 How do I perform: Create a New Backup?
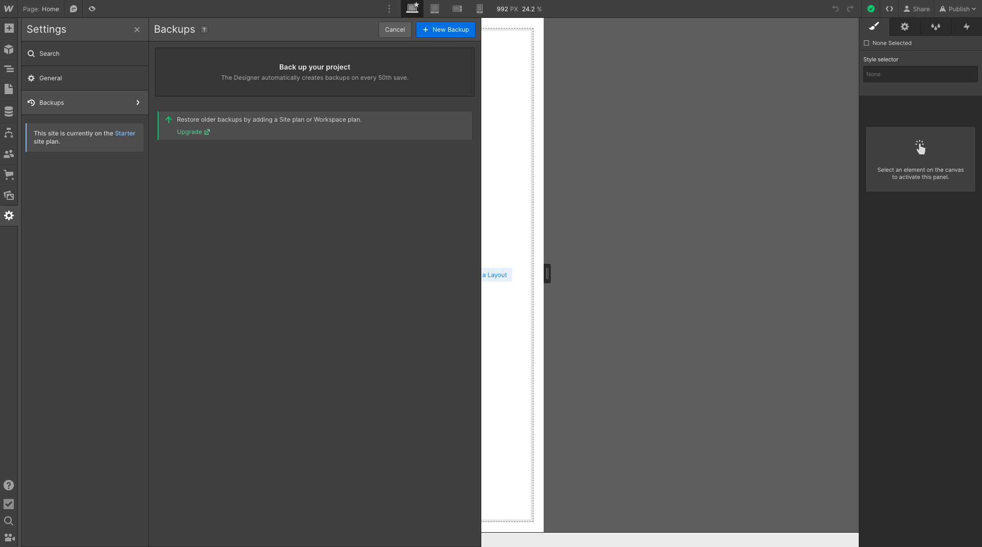coord(445,30)
